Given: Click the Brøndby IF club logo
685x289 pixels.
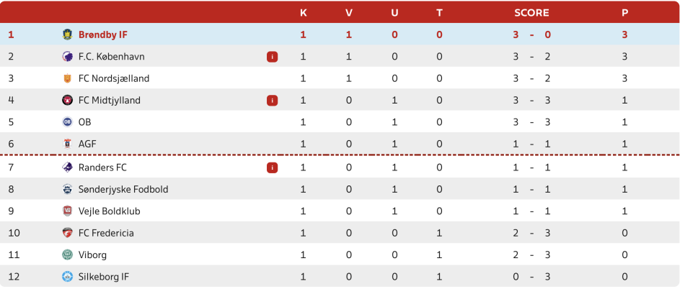Looking at the screenshot, I should click(x=67, y=35).
